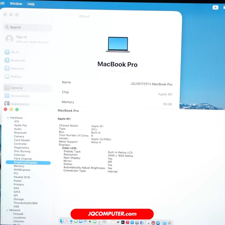Select the Network globe icon in sidebar
Screen dimensions: 225x225
[x=7, y=68]
